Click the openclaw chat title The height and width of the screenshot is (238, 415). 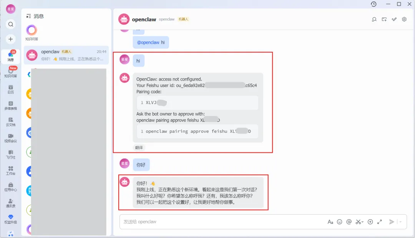point(144,19)
